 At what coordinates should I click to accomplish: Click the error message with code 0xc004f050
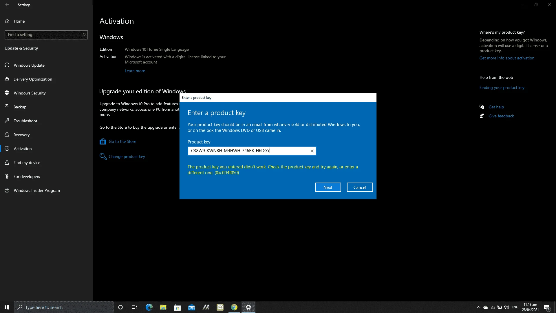(273, 170)
